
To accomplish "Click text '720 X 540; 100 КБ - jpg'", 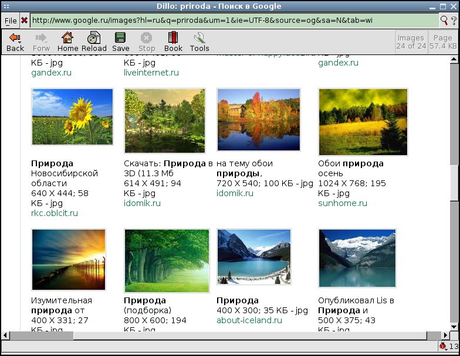I will pyautogui.click(x=265, y=183).
